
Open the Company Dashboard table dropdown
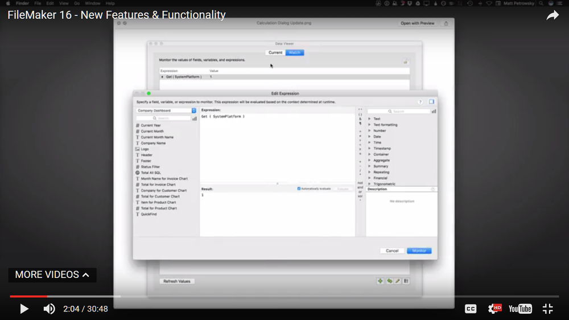pyautogui.click(x=166, y=110)
